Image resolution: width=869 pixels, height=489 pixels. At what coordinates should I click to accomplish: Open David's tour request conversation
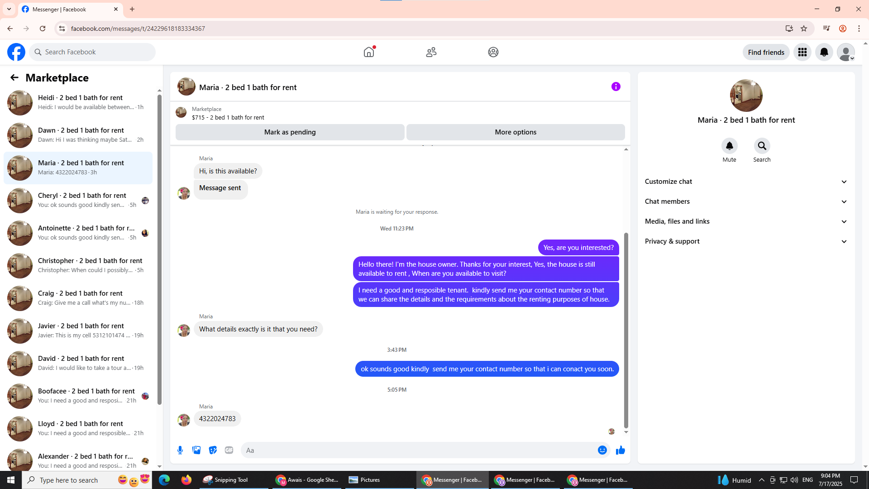coord(78,363)
